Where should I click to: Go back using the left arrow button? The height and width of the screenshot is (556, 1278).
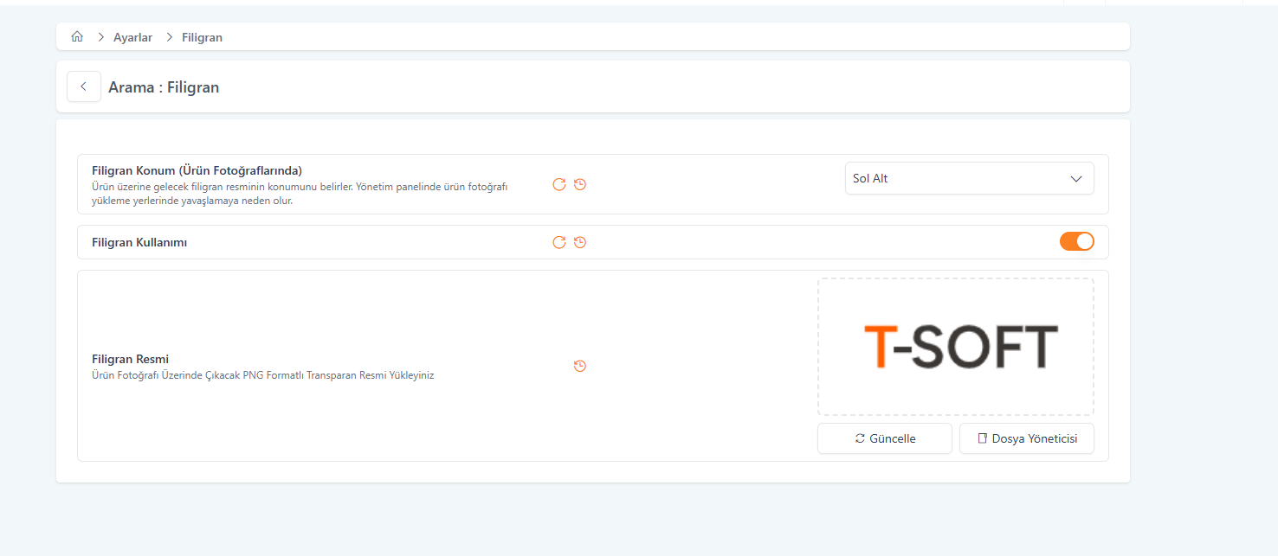click(84, 86)
